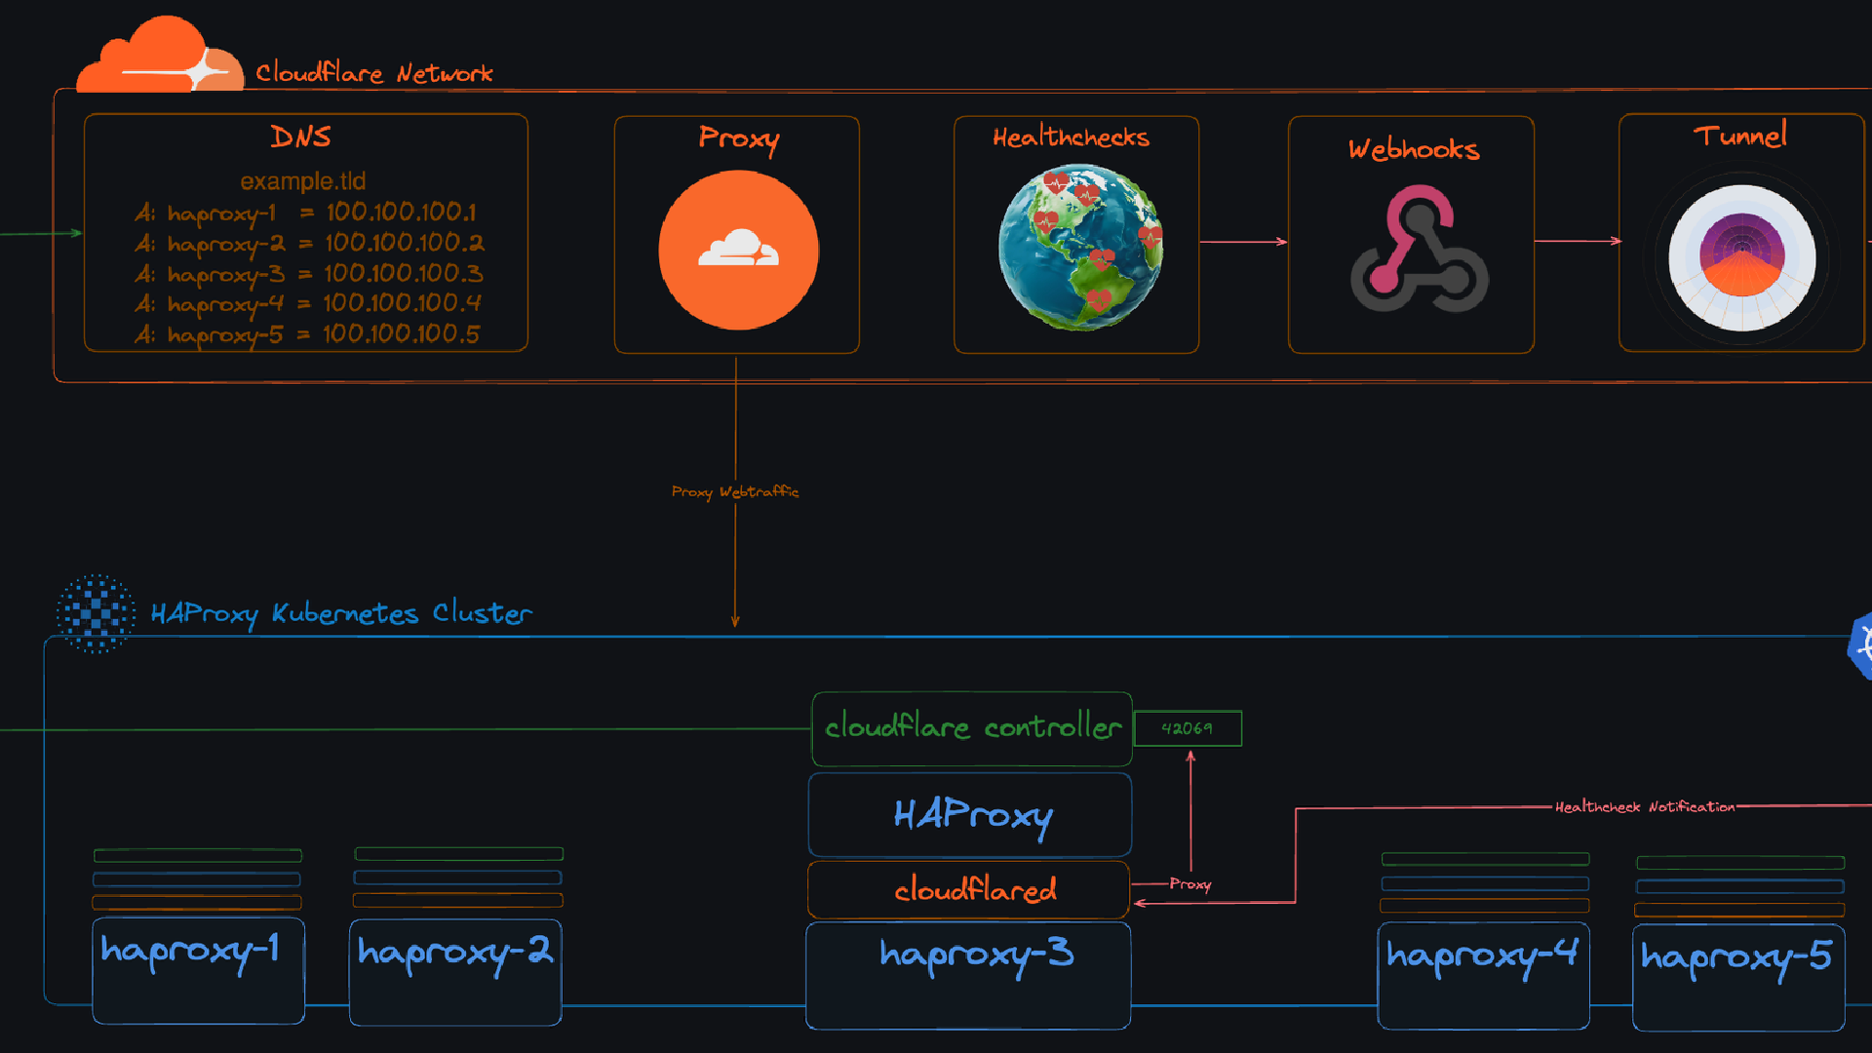Click the red status bar above haproxy-5
Viewport: 1872px width, 1053px height.
(x=1740, y=911)
